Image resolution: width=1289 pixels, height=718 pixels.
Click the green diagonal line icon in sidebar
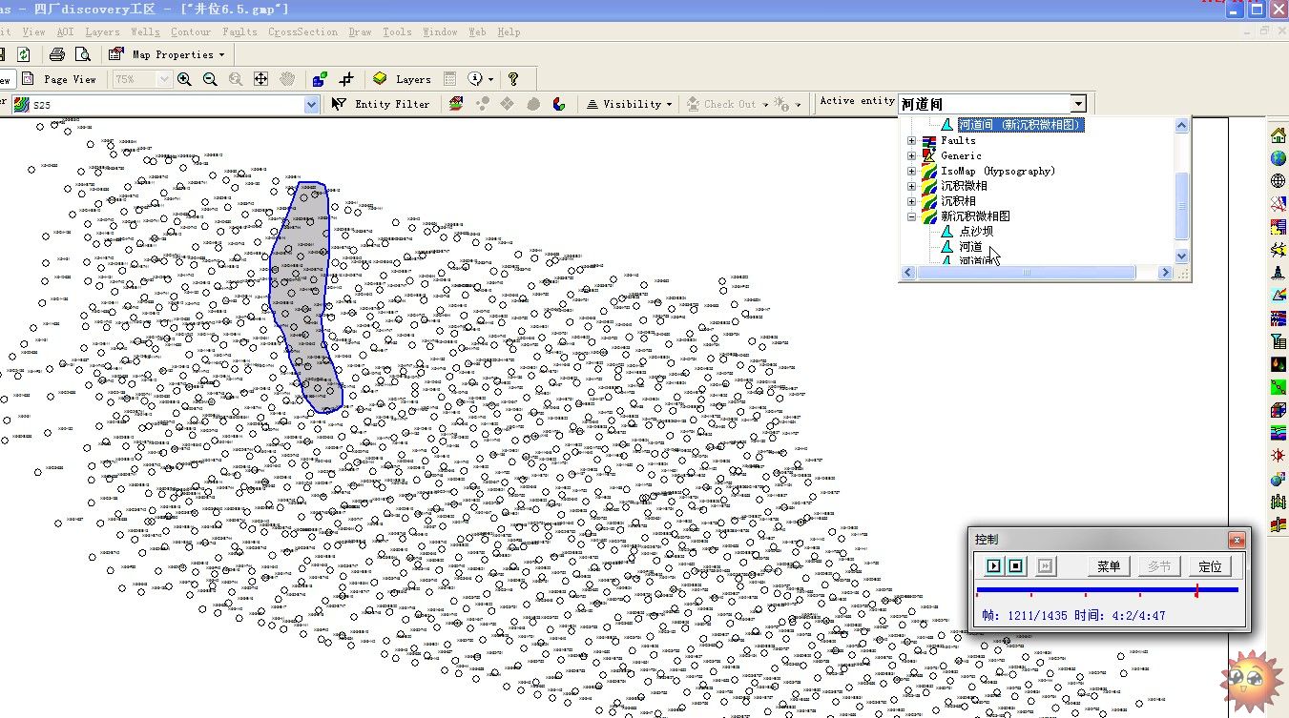1279,387
